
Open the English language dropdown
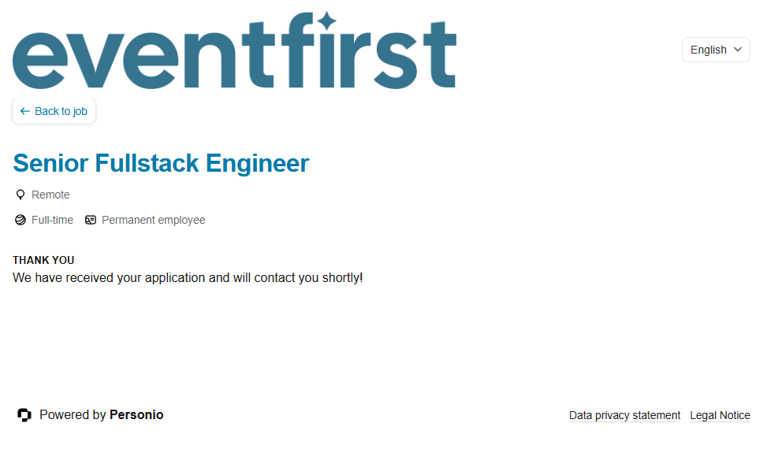pyautogui.click(x=715, y=50)
